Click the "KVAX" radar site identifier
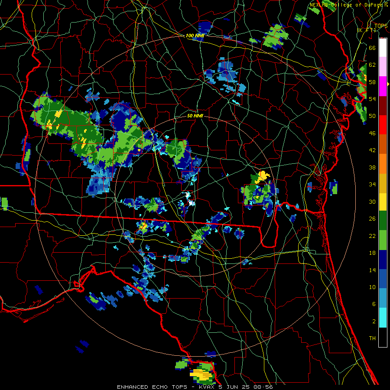The image size is (390, 390). click(207, 387)
